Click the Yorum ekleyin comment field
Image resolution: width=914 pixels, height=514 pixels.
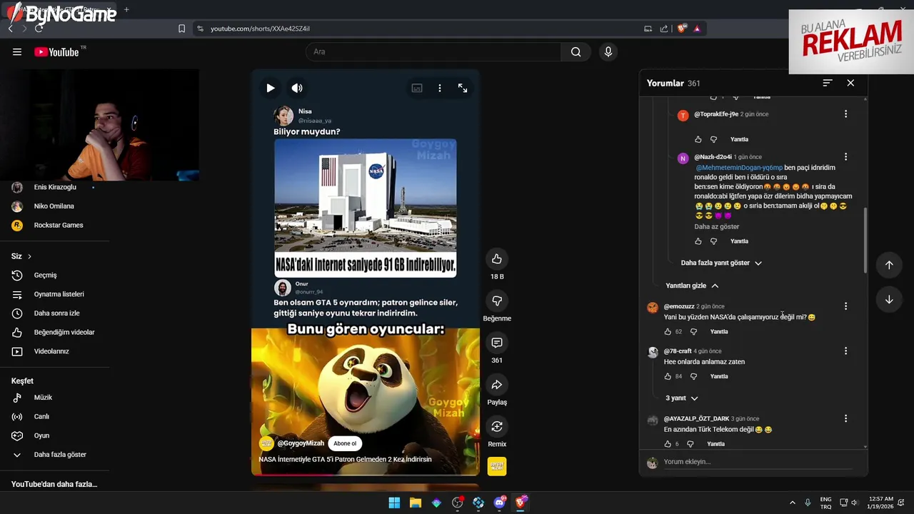(x=757, y=462)
